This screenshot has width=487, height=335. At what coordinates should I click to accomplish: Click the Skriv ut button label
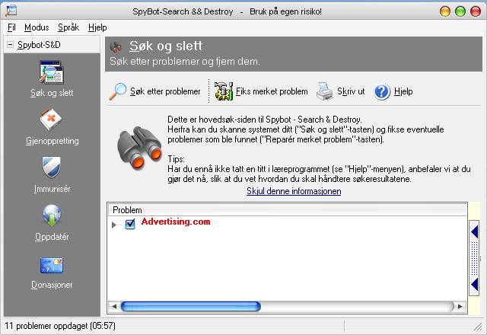tap(351, 91)
